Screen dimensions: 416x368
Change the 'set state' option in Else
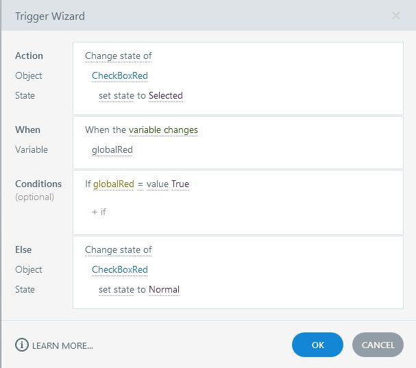(116, 289)
